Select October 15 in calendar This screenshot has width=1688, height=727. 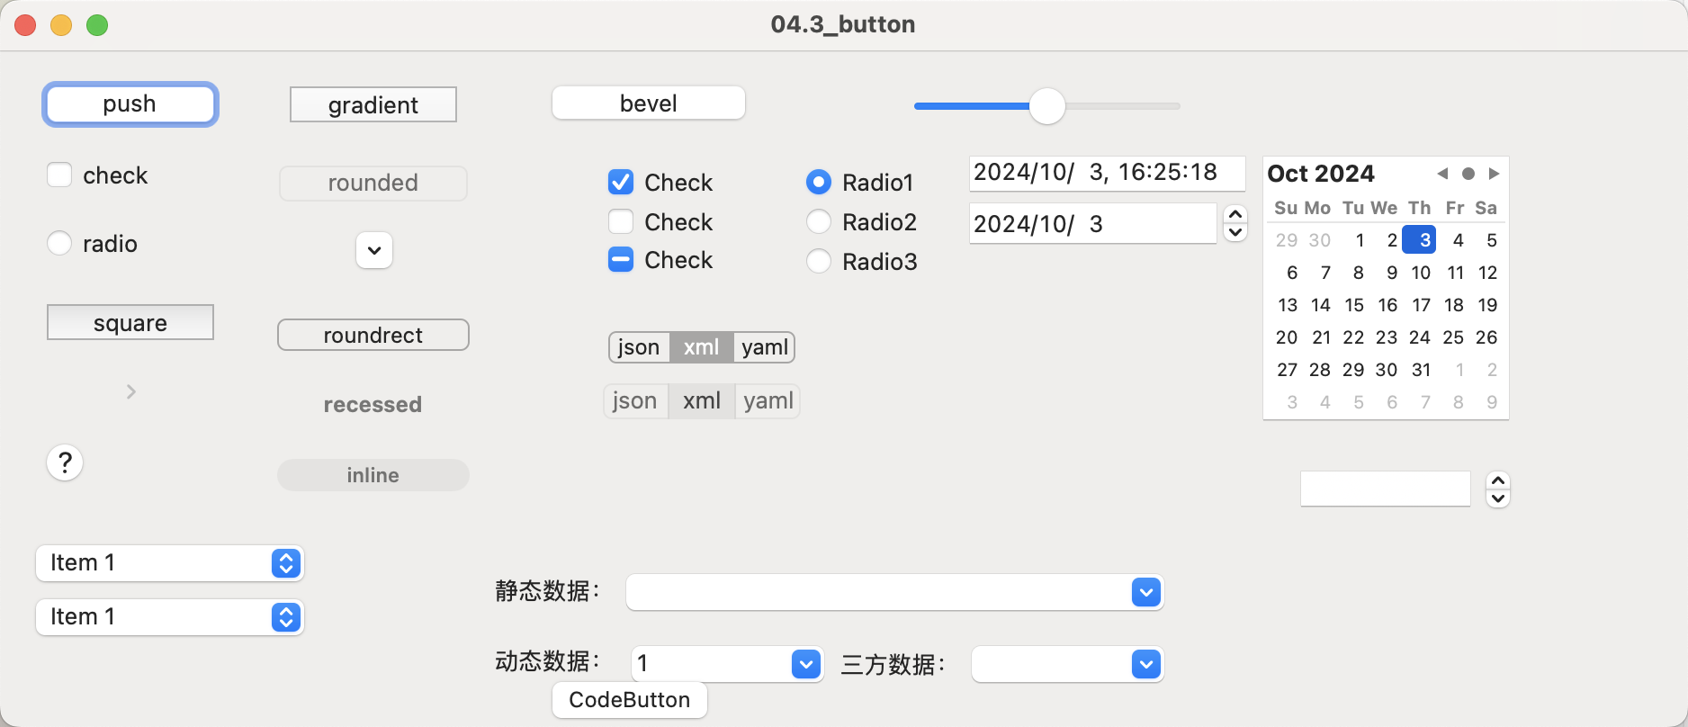point(1354,305)
